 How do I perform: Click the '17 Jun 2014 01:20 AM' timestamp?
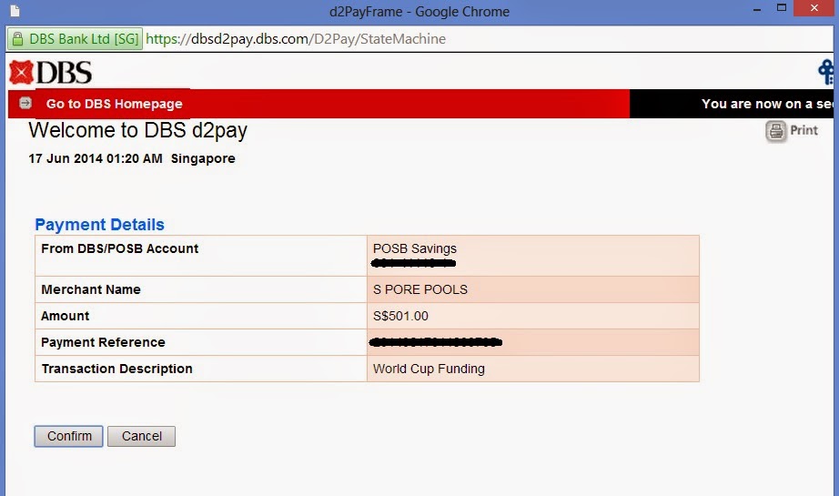96,158
